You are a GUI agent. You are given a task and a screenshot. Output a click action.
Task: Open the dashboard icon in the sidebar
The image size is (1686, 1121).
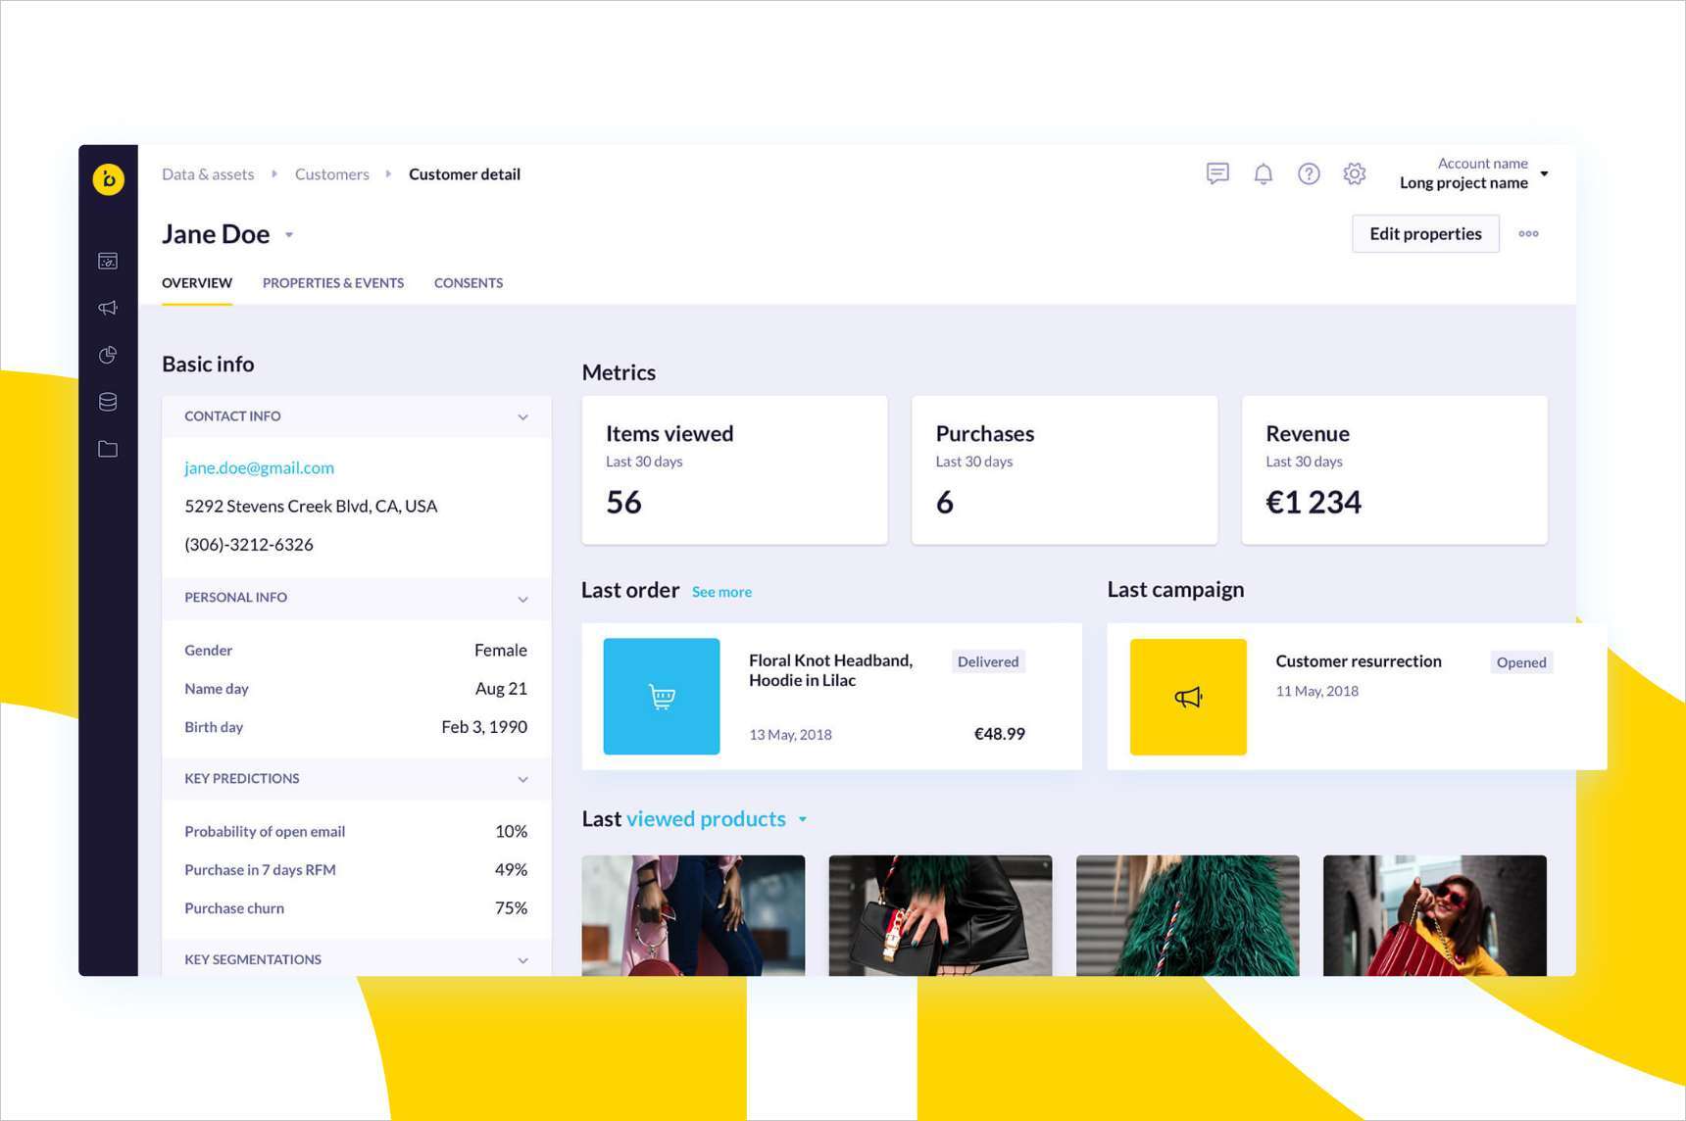pyautogui.click(x=108, y=261)
